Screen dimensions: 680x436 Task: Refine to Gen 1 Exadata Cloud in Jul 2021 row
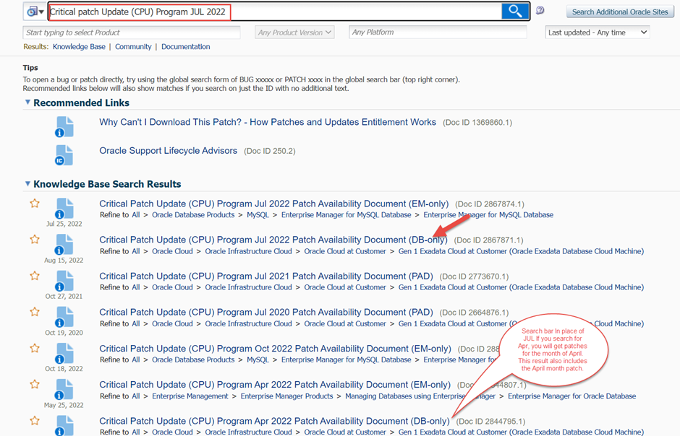[x=522, y=287]
